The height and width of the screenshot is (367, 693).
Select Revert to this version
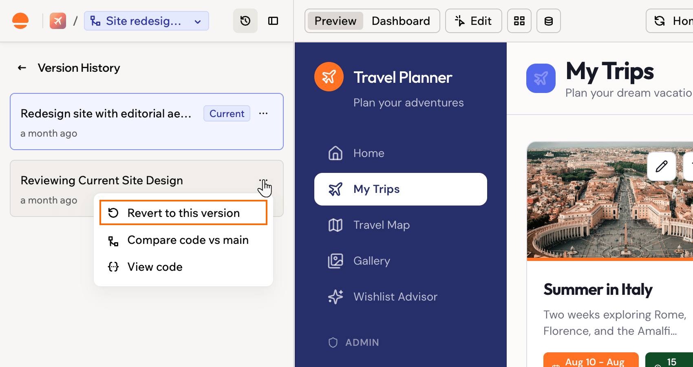[x=183, y=212]
